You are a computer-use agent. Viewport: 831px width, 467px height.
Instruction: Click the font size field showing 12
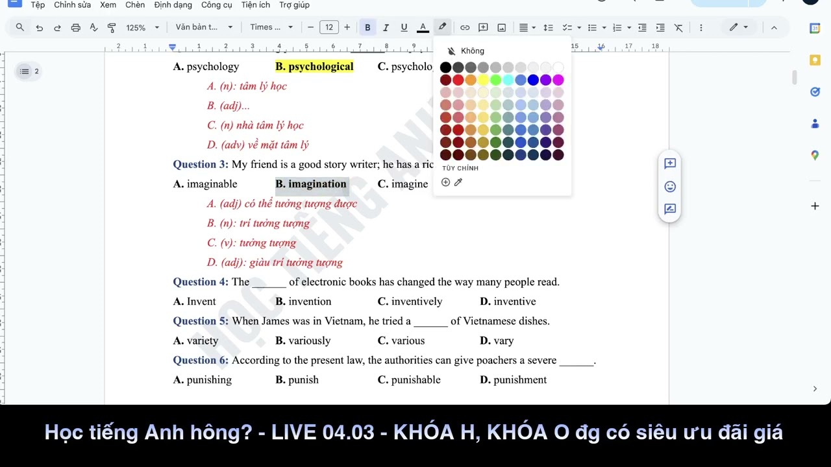point(329,27)
